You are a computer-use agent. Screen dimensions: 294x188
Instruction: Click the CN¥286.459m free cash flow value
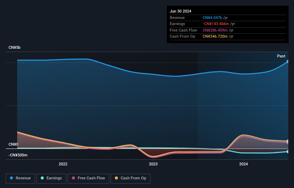(215, 30)
